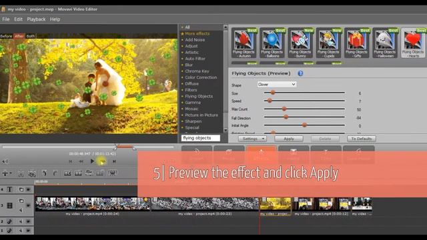
Task: Jump to the end of the video
Action: tap(114, 161)
